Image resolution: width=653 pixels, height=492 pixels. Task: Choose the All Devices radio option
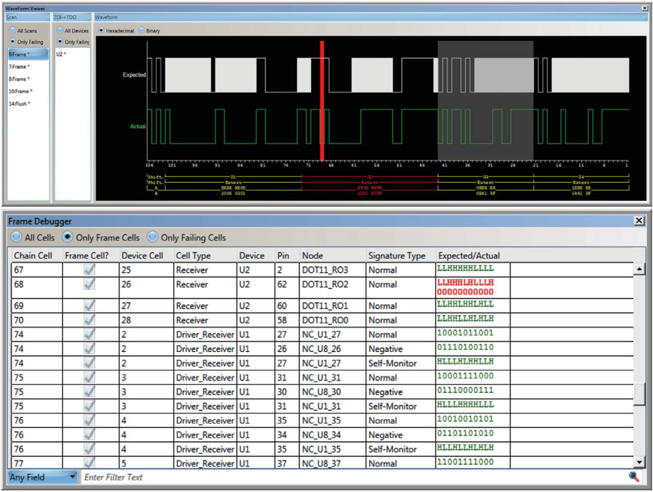[x=60, y=30]
